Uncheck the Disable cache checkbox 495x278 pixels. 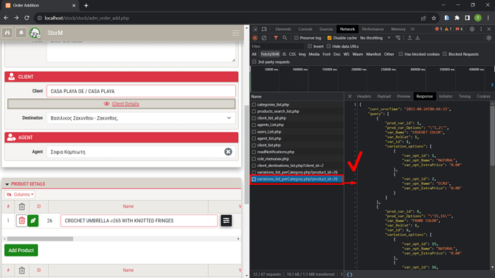(x=329, y=38)
